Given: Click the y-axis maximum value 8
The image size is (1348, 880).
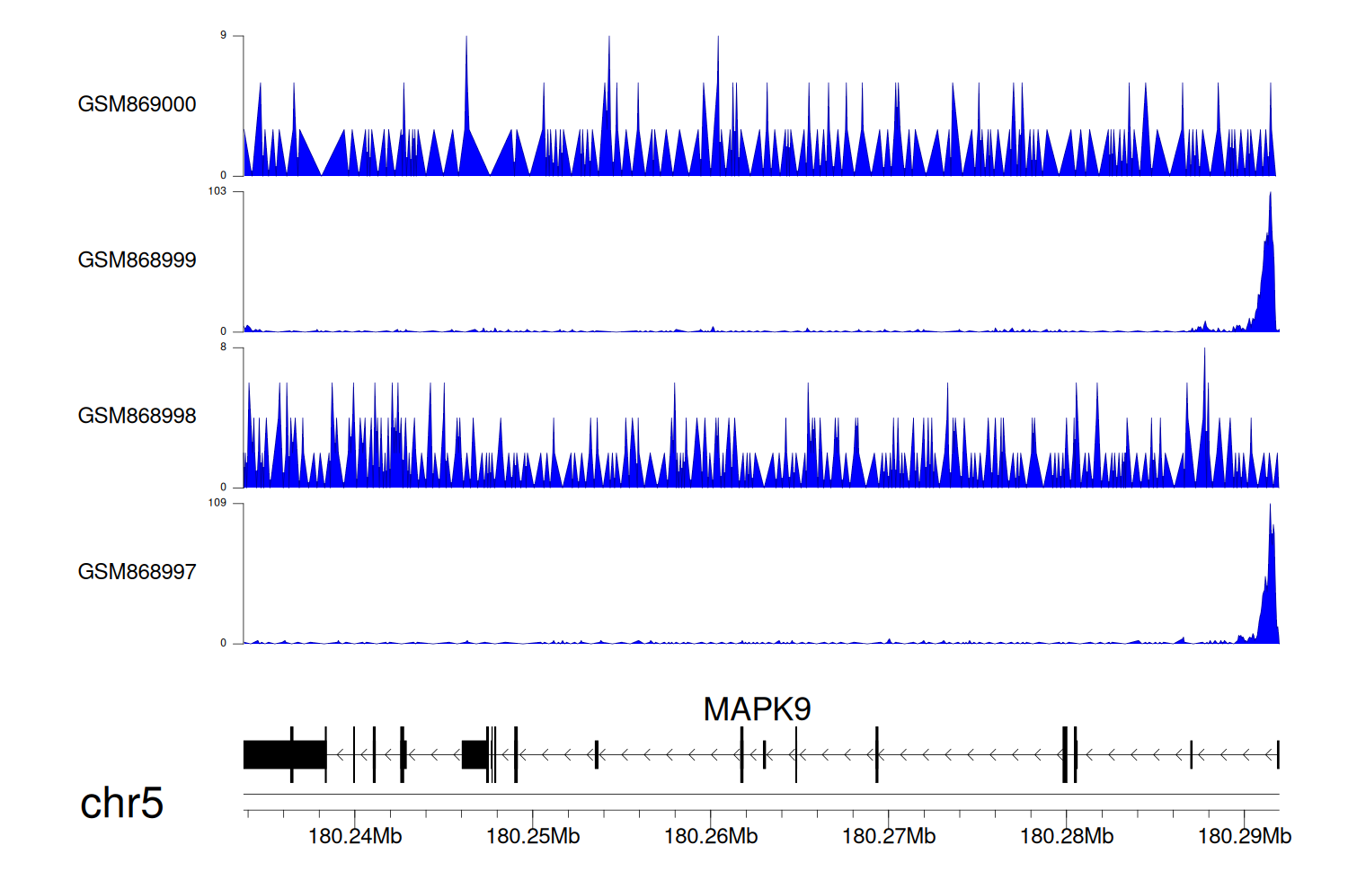Looking at the screenshot, I should [223, 348].
